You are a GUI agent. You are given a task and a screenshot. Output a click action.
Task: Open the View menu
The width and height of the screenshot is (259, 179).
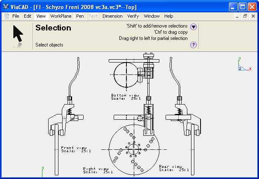coord(41,16)
